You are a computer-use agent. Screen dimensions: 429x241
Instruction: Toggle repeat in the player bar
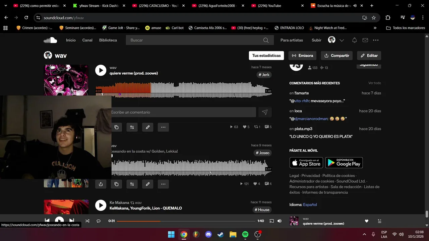click(x=99, y=221)
